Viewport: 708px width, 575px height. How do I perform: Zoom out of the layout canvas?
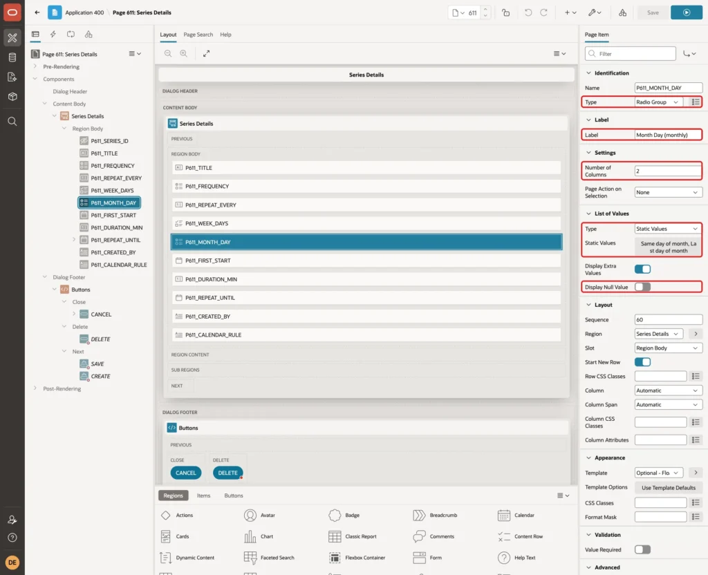tap(168, 53)
